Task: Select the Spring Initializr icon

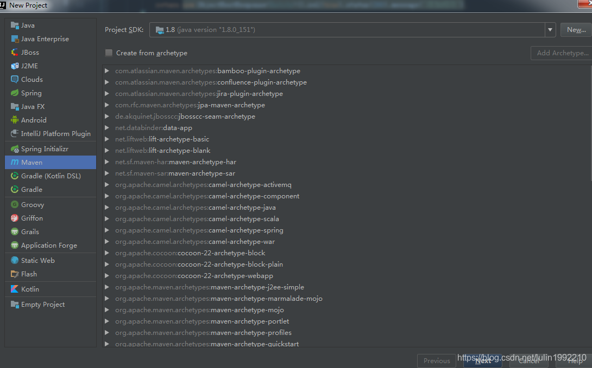Action: [15, 149]
